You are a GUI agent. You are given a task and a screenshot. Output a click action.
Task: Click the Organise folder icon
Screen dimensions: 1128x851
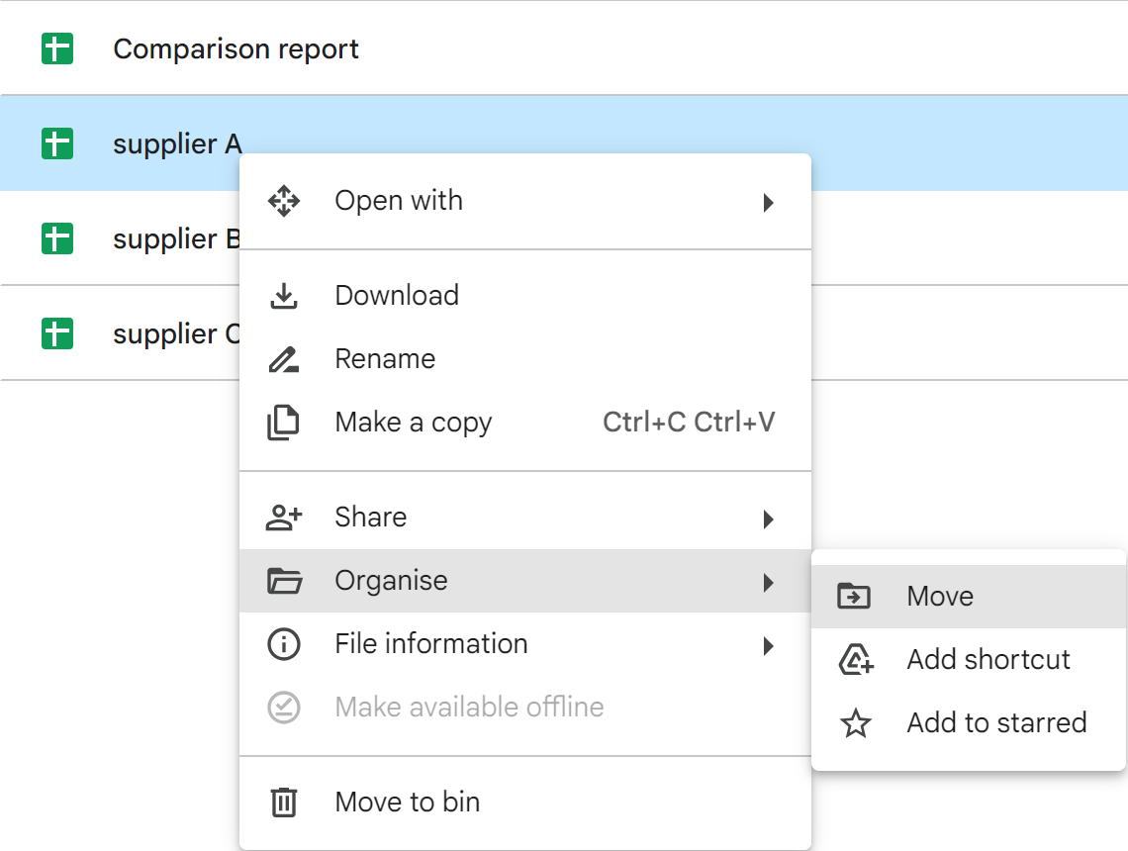[285, 581]
